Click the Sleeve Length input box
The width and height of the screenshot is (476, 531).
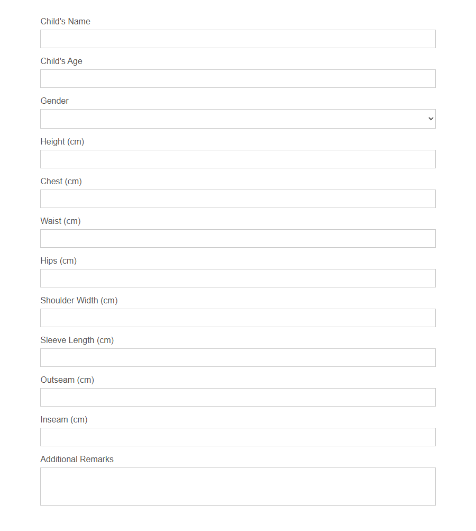[x=238, y=357]
